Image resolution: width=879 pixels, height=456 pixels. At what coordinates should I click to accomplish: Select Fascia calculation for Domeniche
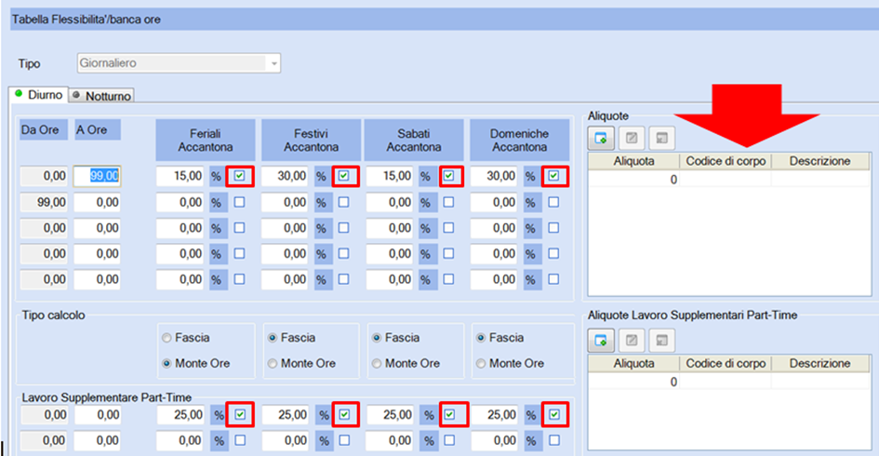coord(499,338)
